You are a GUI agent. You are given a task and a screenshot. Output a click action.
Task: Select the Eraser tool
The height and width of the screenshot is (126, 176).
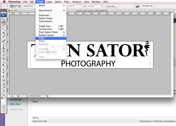click(3, 55)
